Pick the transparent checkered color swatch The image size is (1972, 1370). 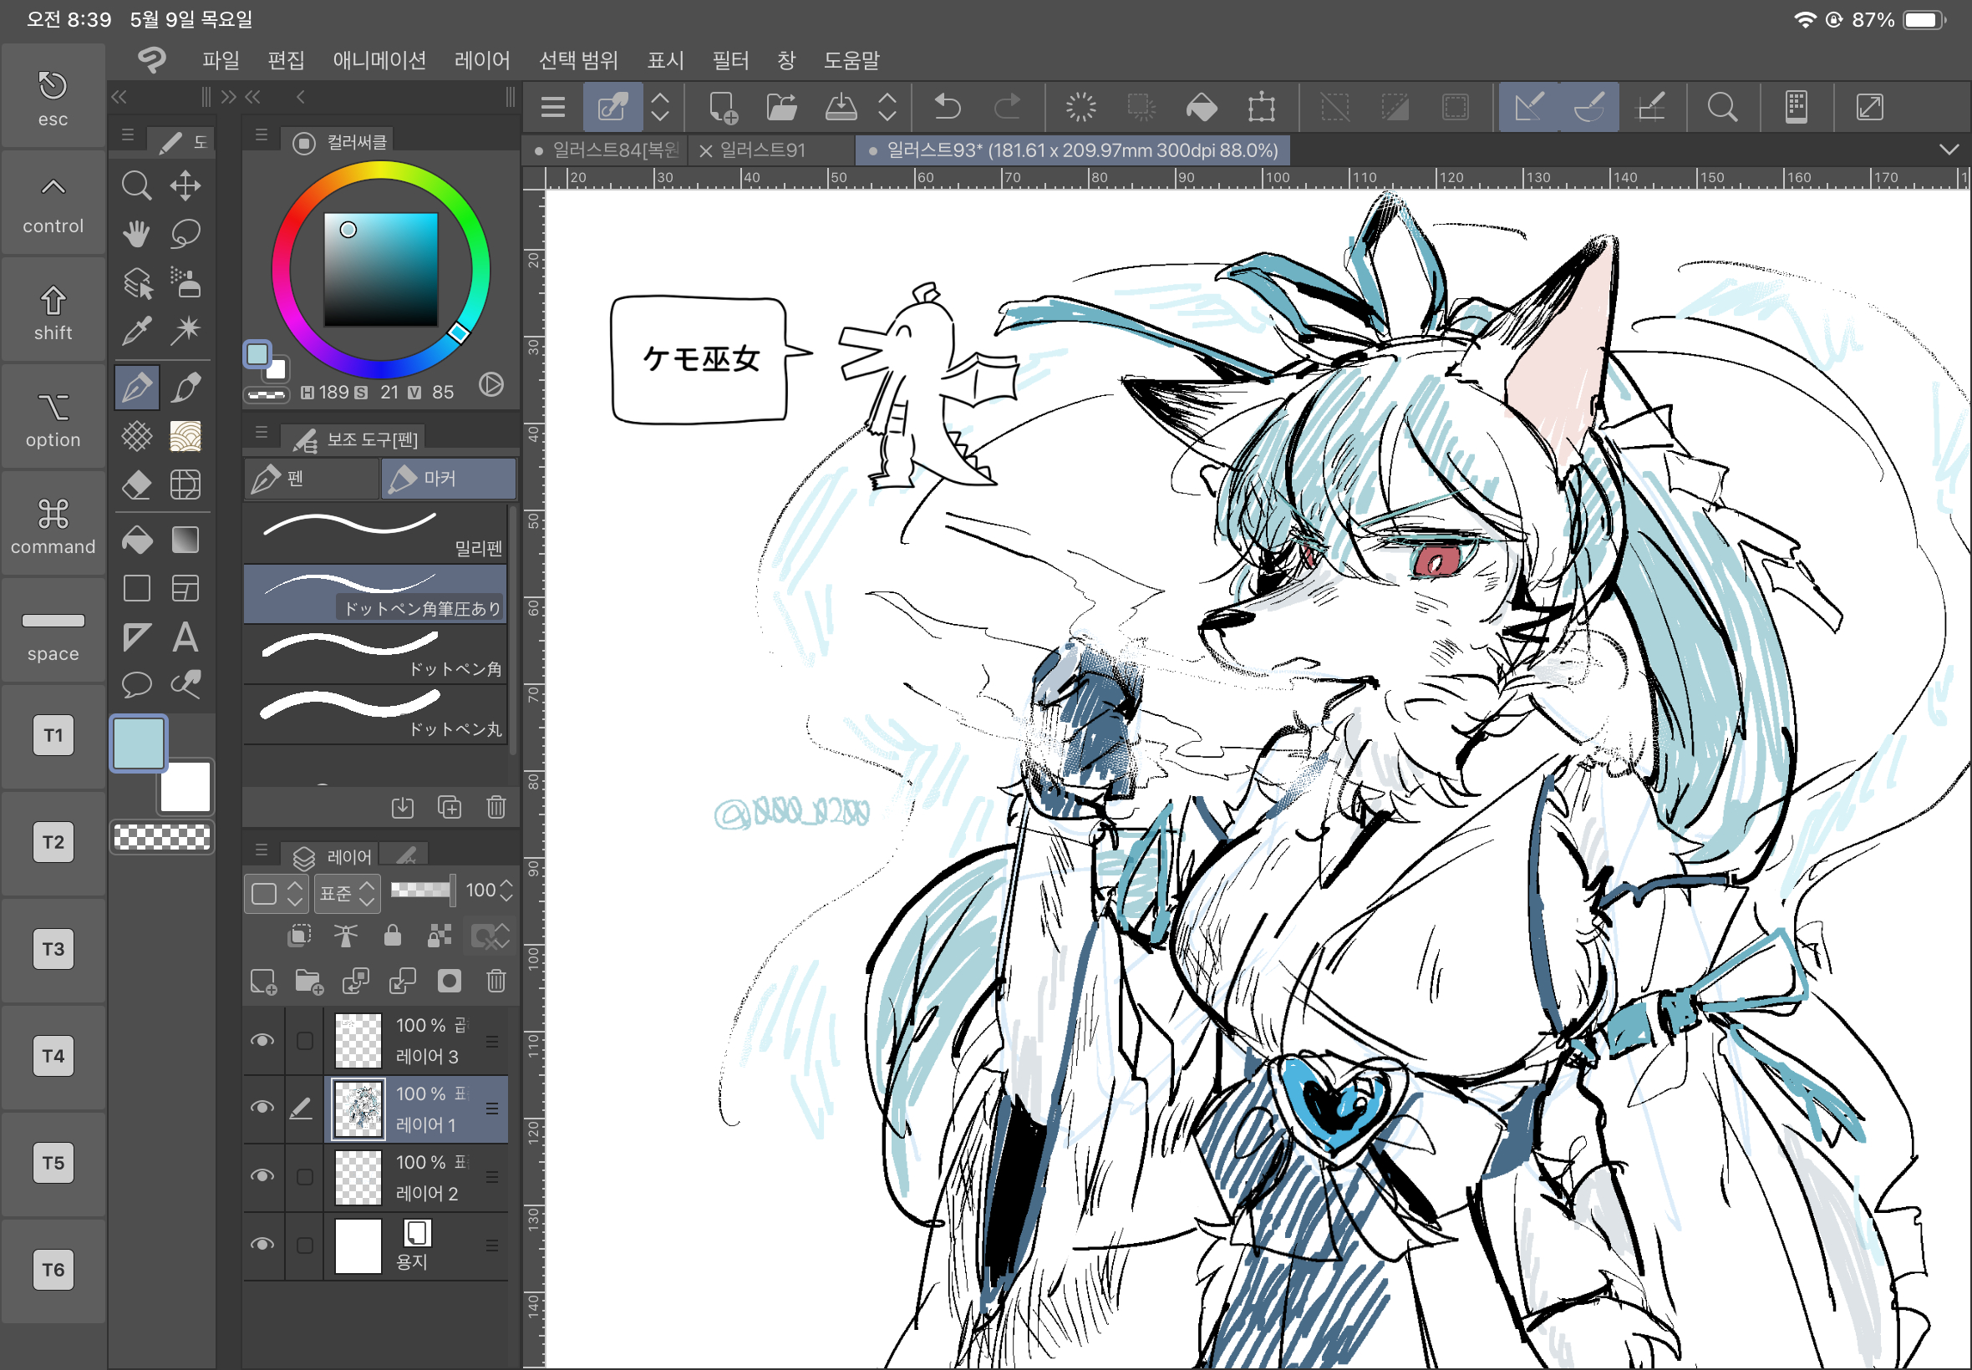(x=162, y=837)
